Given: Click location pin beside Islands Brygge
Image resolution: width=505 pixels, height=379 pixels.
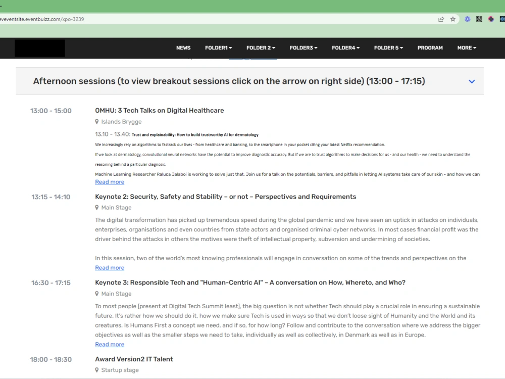Looking at the screenshot, I should click(96, 122).
